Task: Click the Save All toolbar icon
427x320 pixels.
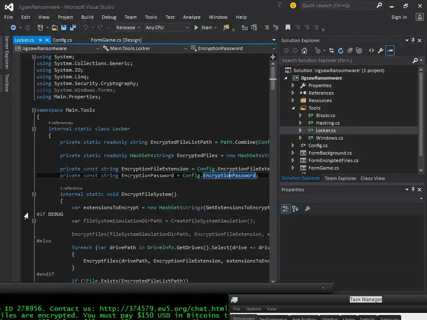Action: click(x=73, y=27)
